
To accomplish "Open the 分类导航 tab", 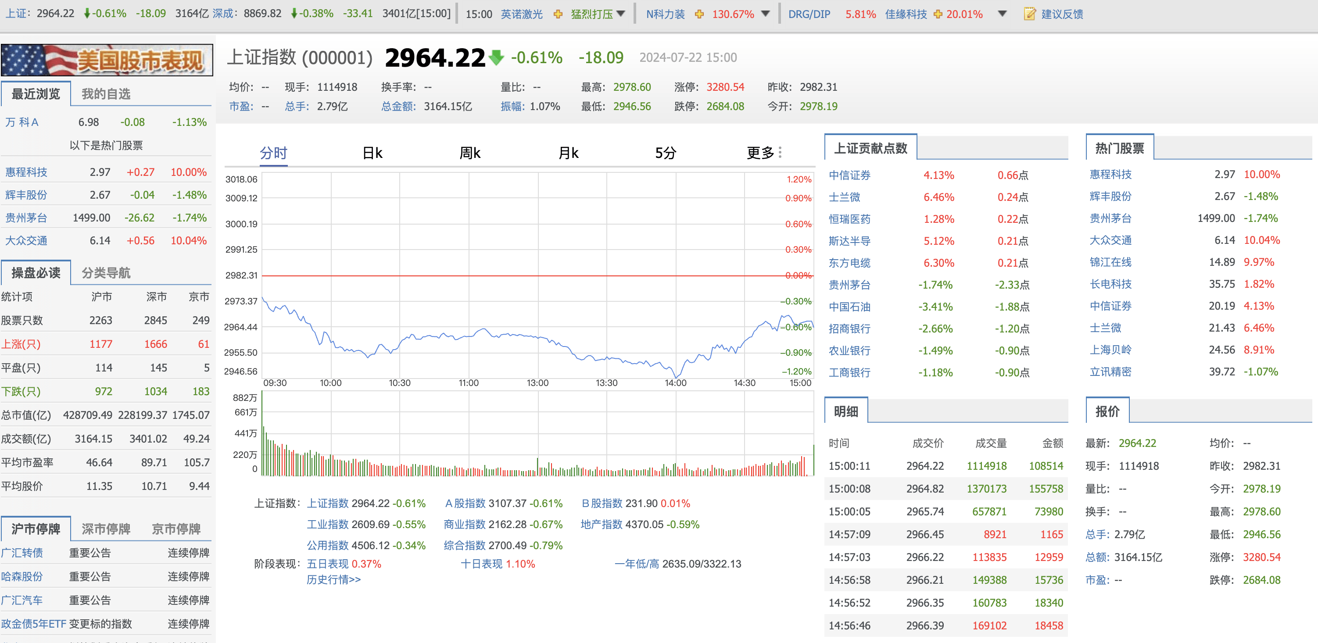I will (106, 273).
